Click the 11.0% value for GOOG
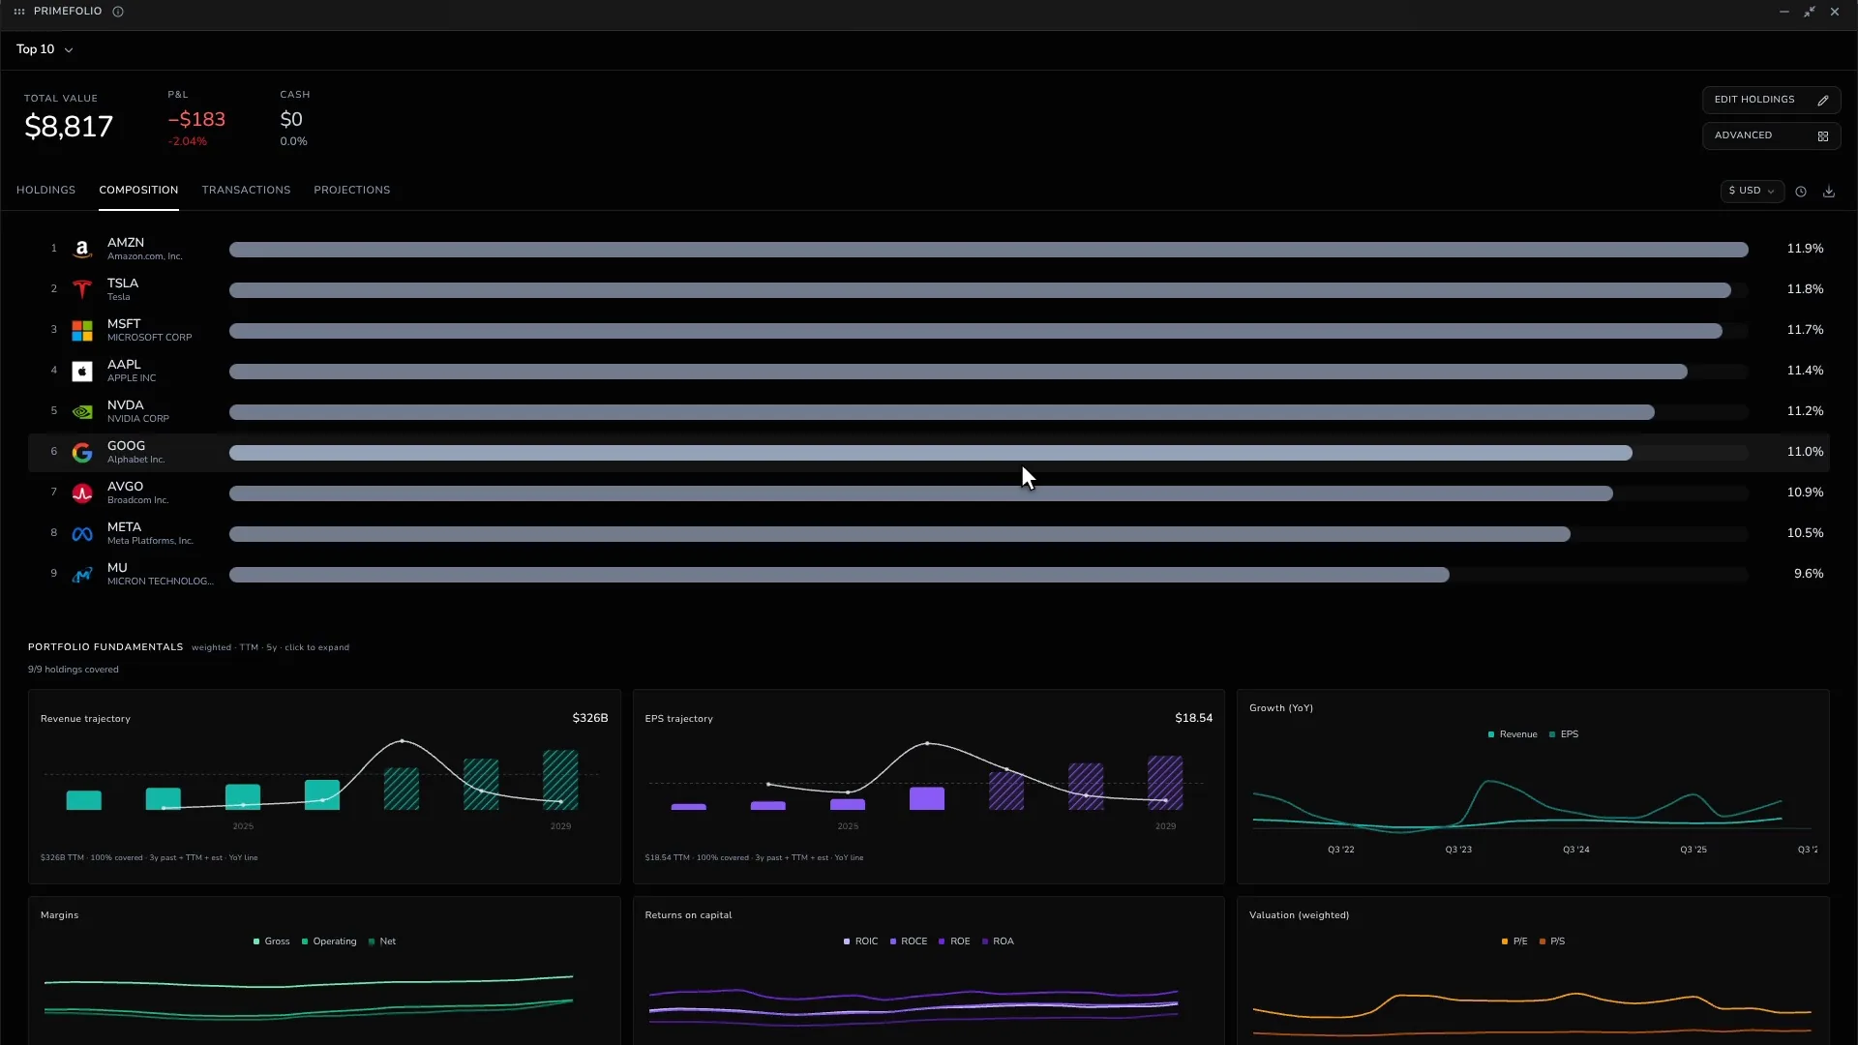The width and height of the screenshot is (1858, 1045). click(x=1805, y=452)
